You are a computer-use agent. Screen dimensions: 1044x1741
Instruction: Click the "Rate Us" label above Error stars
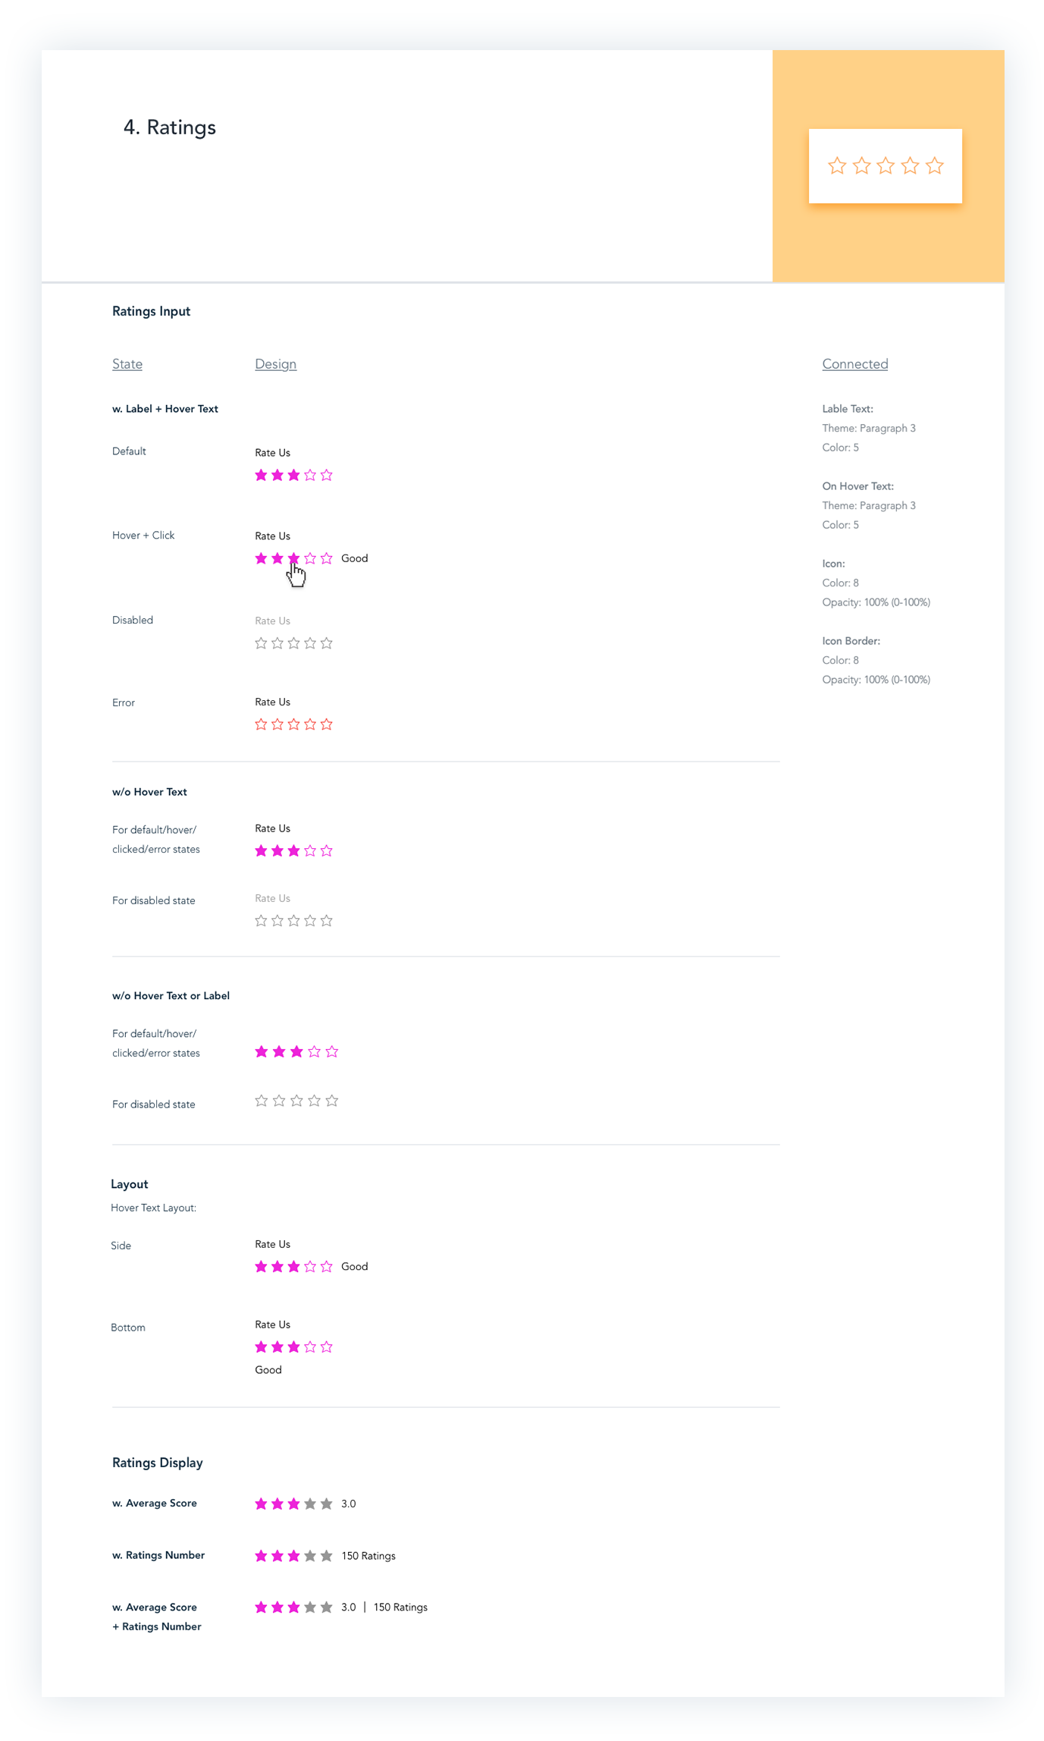272,702
